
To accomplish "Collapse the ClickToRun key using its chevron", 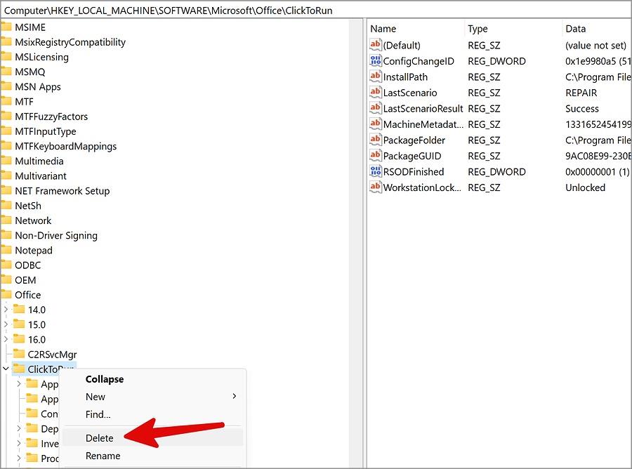I will click(6, 369).
